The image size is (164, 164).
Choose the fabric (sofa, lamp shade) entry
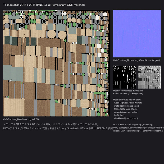[x=126, y=109]
